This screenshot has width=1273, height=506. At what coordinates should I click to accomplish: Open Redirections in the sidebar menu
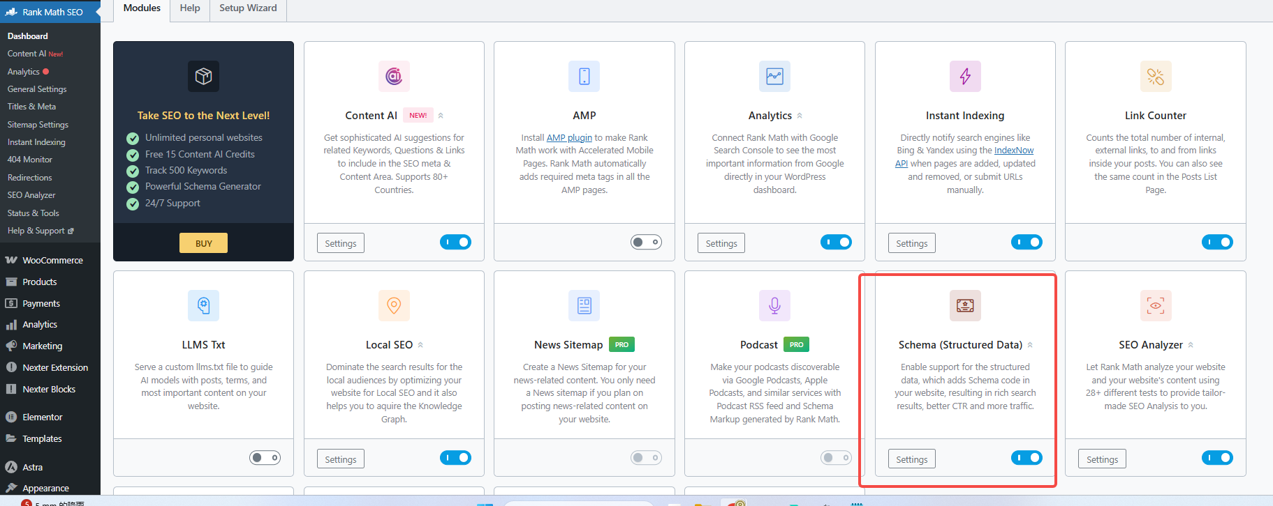pos(29,178)
